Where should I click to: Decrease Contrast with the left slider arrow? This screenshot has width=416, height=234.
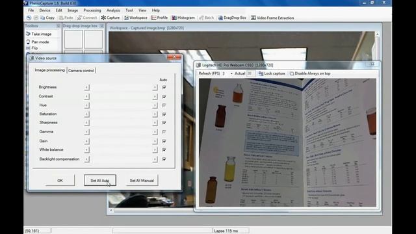pos(86,97)
